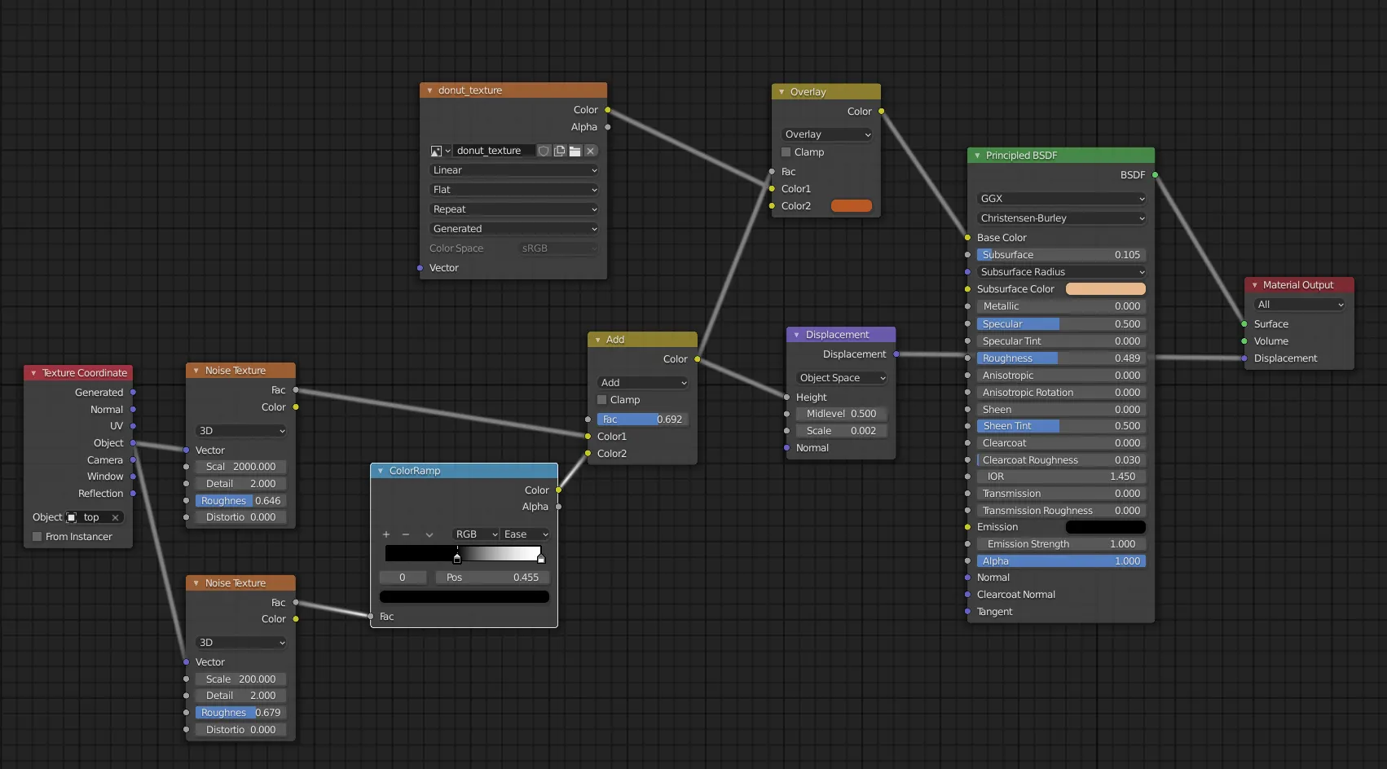1387x769 pixels.
Task: Unlink donut_texture image with X icon
Action: tap(591, 151)
